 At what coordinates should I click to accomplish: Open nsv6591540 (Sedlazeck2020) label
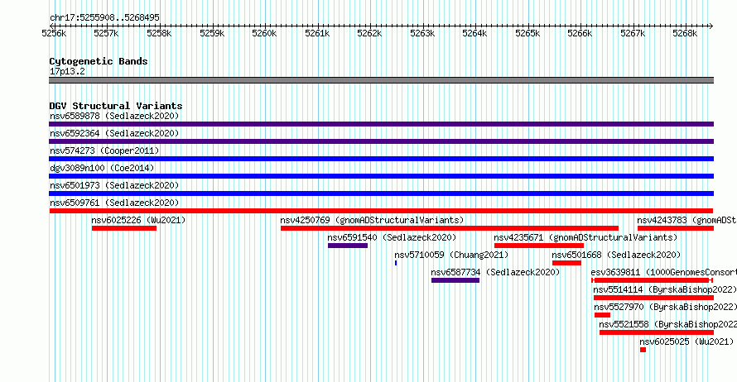(392, 237)
